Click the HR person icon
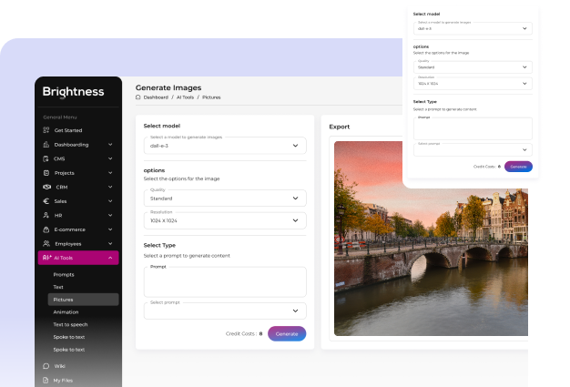 click(x=46, y=215)
